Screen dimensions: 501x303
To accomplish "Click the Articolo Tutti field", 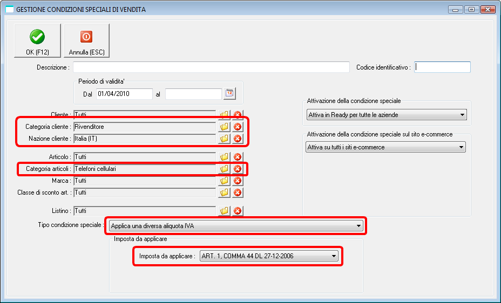I will (x=145, y=156).
